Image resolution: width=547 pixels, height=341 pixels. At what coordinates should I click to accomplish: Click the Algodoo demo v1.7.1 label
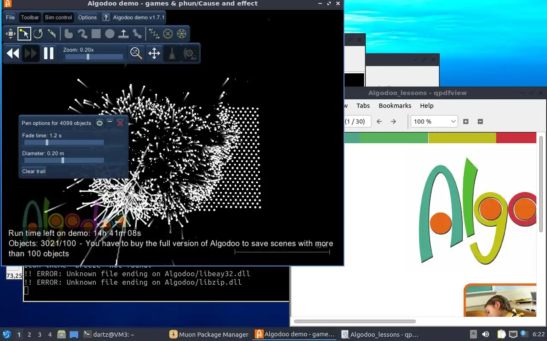[138, 17]
